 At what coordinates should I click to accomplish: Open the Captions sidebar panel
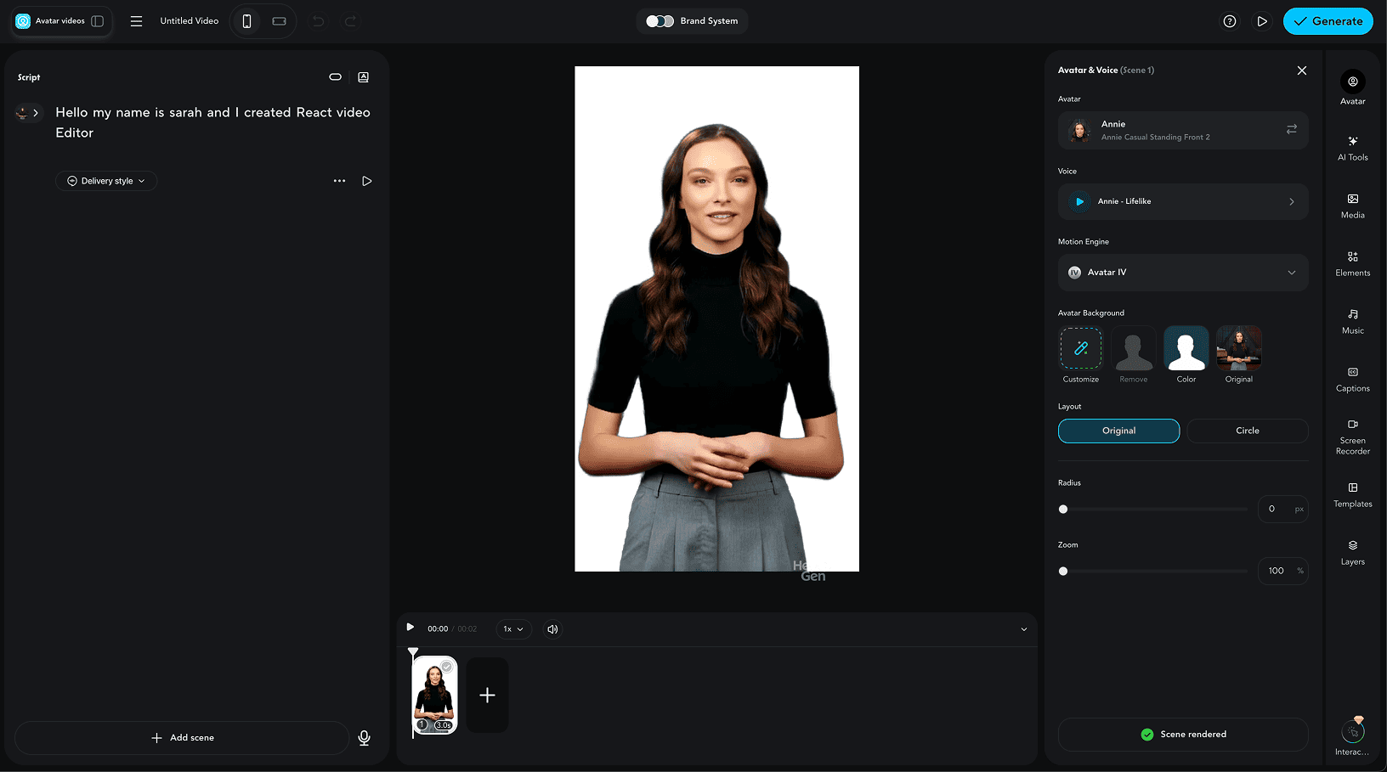1352,378
